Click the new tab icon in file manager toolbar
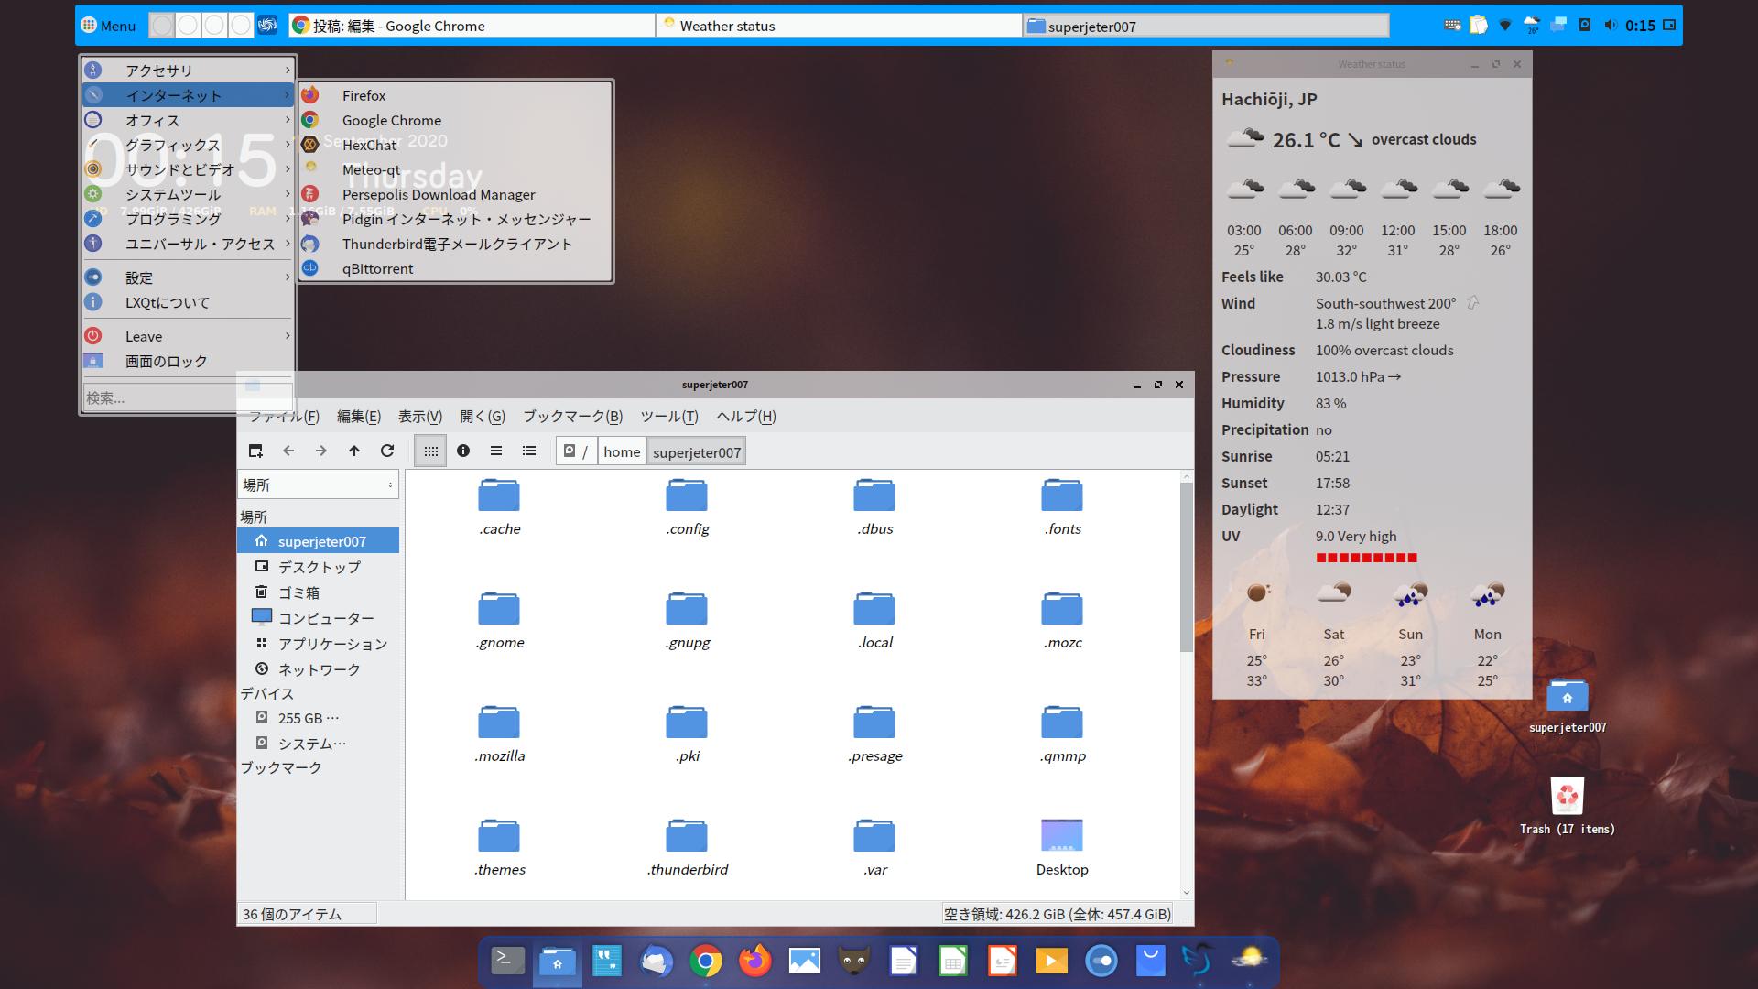The height and width of the screenshot is (989, 1758). [255, 451]
